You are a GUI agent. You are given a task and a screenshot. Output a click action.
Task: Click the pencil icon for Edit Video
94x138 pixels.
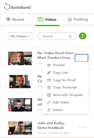tap(49, 102)
